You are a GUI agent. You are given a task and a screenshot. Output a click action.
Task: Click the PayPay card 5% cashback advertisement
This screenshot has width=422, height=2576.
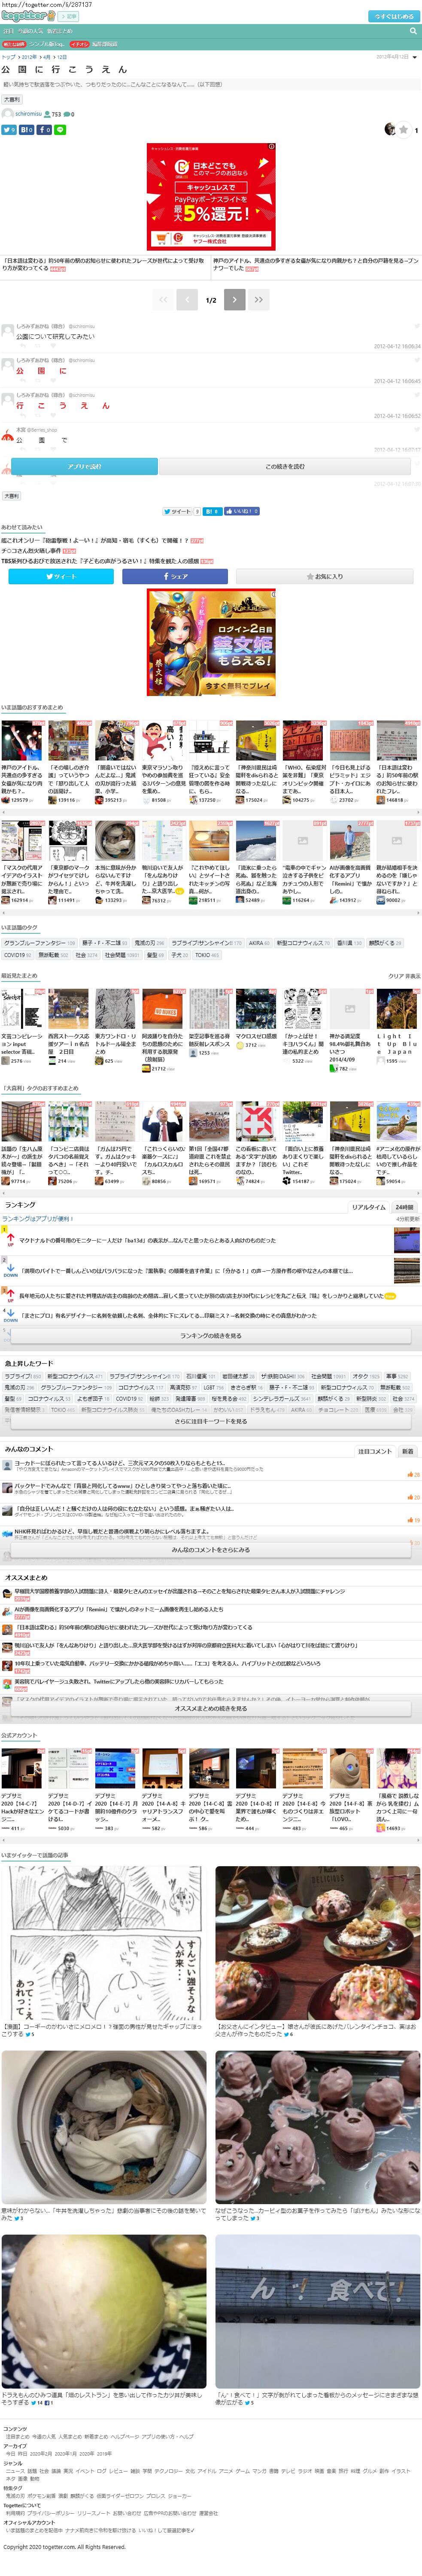click(210, 196)
